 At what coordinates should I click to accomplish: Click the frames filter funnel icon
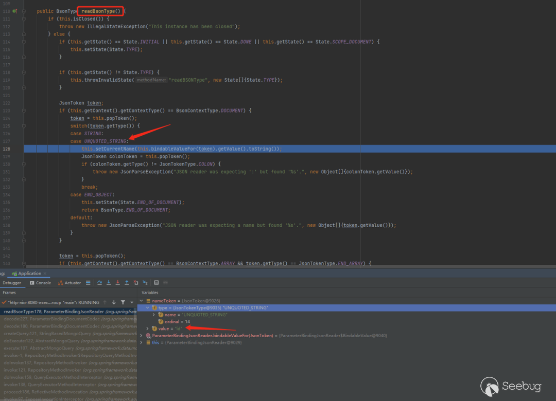pyautogui.click(x=123, y=302)
